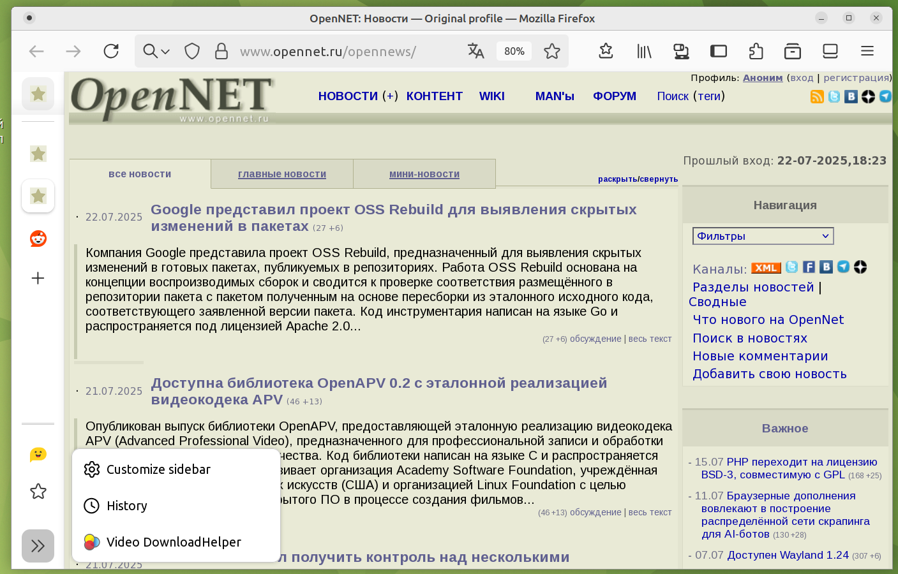Open the search engine dropdown in address bar
This screenshot has height=574, width=898.
click(x=156, y=51)
